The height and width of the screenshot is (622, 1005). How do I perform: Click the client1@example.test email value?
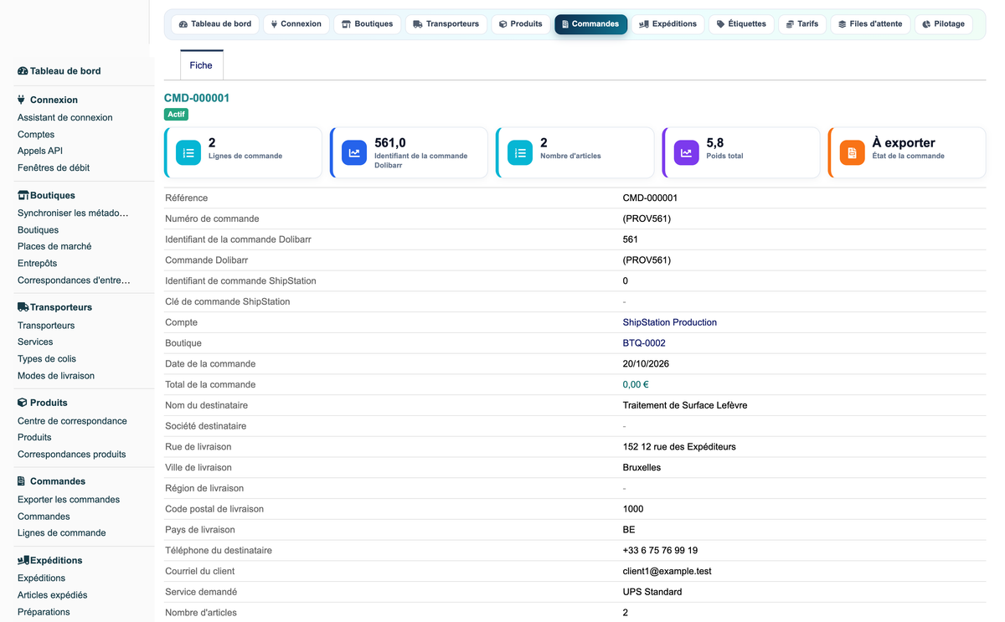point(667,572)
